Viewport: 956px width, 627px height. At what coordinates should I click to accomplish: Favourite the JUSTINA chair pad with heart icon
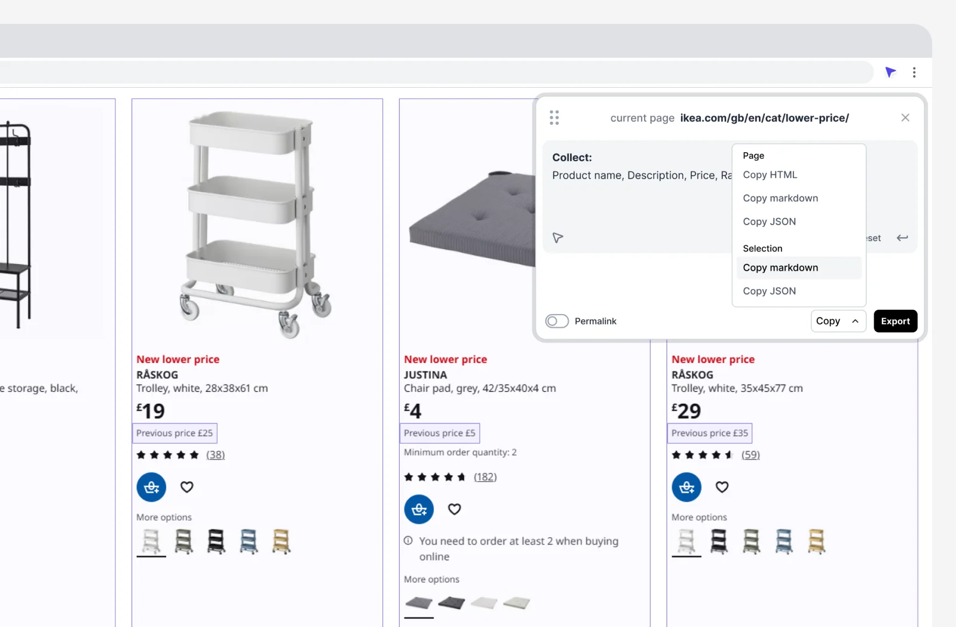[x=455, y=509]
